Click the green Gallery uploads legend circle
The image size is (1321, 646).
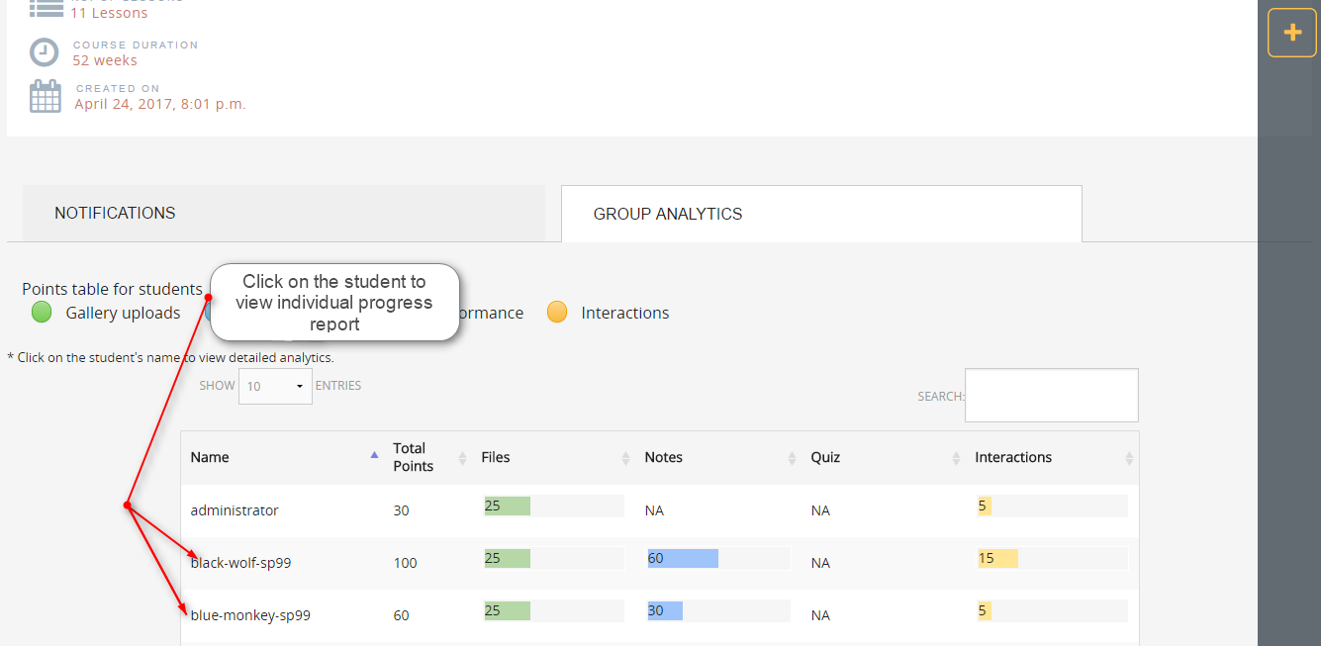pos(42,313)
